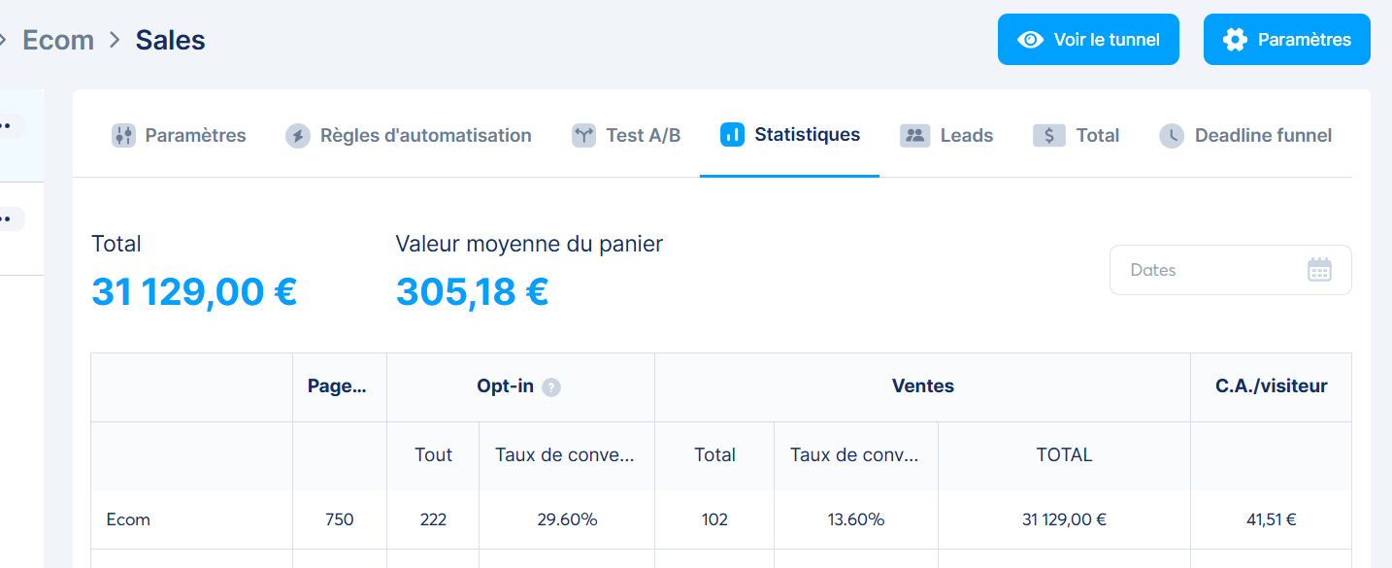The width and height of the screenshot is (1392, 568).
Task: Click the gear icon on Paramètres button
Action: (1235, 40)
